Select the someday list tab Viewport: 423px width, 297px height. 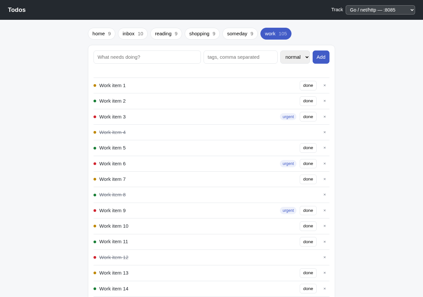240,34
